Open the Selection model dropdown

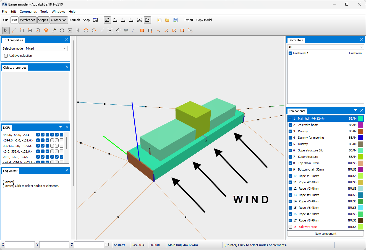pos(46,48)
